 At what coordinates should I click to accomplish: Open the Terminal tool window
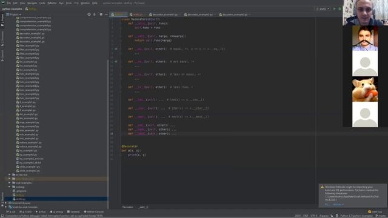(73, 212)
